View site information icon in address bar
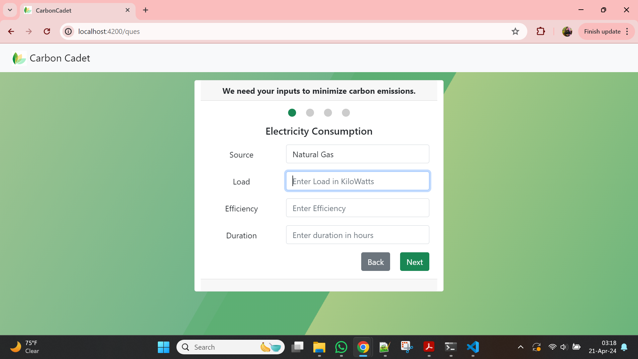Viewport: 638px width, 359px height. (68, 31)
